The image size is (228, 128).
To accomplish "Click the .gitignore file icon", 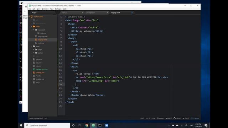I will (x=34, y=59).
